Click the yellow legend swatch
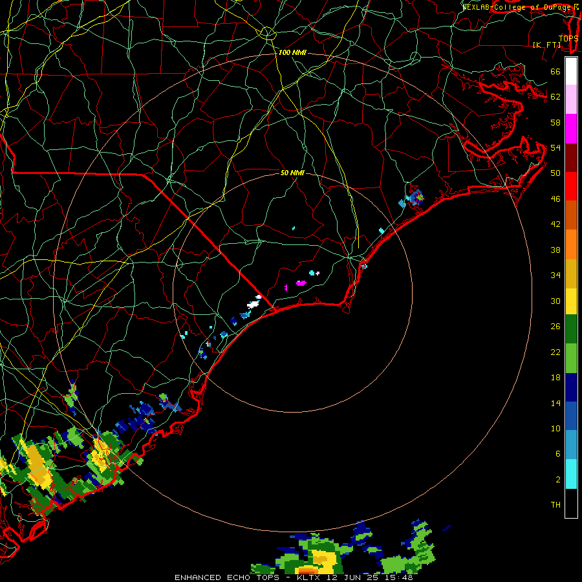 571,301
